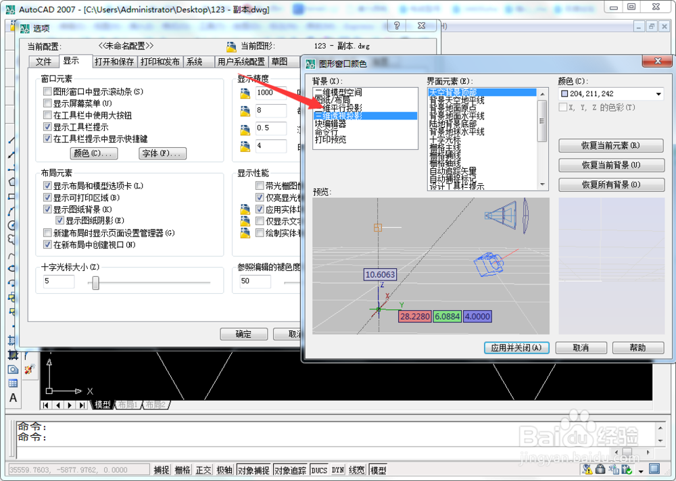Toggle 正交 mode in status bar
The height and width of the screenshot is (481, 676).
point(203,470)
